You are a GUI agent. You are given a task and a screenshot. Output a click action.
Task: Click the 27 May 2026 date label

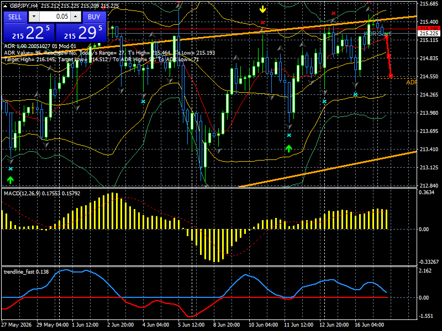(17, 325)
